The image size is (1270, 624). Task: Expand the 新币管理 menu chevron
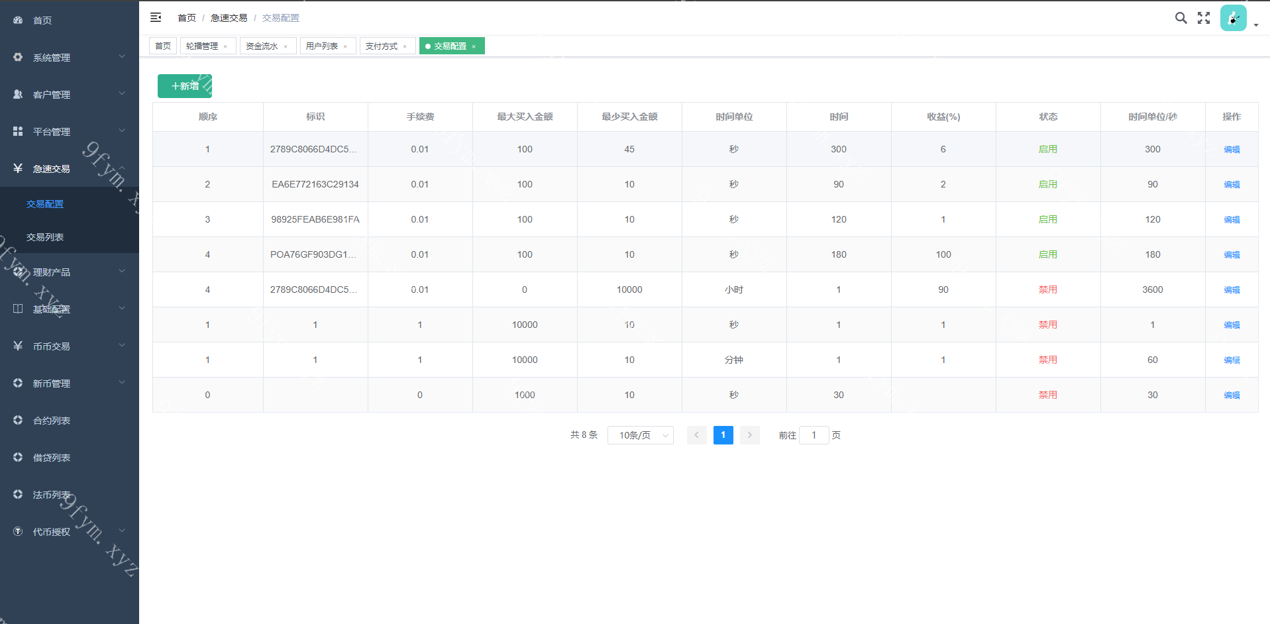click(x=122, y=383)
